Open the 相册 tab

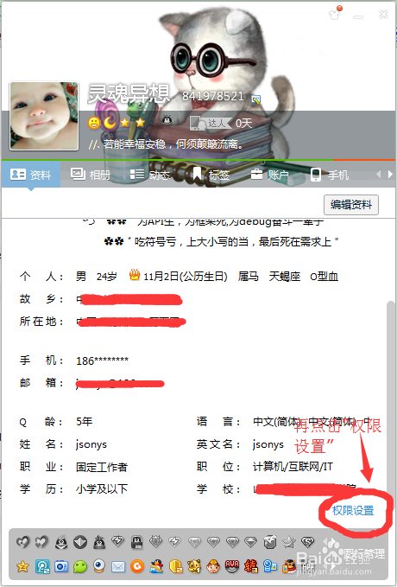click(x=90, y=175)
